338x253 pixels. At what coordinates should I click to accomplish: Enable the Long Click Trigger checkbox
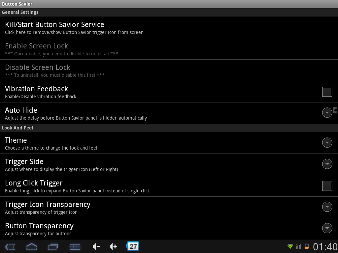pyautogui.click(x=327, y=186)
